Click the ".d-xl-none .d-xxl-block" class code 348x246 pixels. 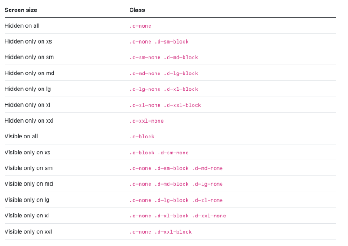165,105
